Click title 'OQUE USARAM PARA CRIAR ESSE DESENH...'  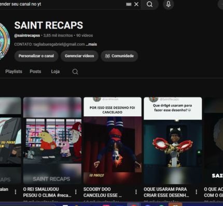pos(166,192)
